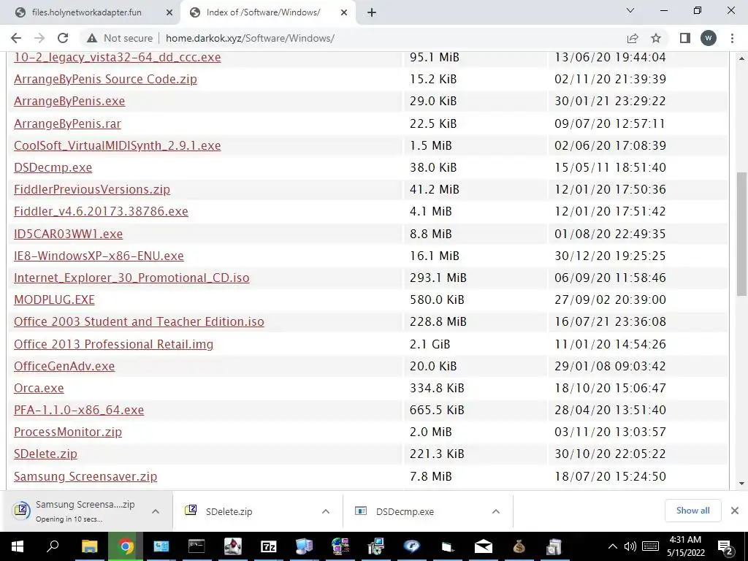The height and width of the screenshot is (561, 748).
Task: Close the Index of /Software/Windows/ tab
Action: click(x=344, y=13)
